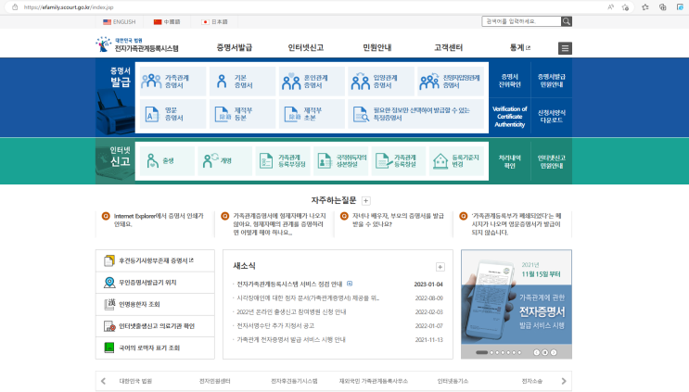Open news 가족관계 전자증명서 발급 서비스 시행
Screen dimensions: 689x392
pyautogui.click(x=291, y=340)
